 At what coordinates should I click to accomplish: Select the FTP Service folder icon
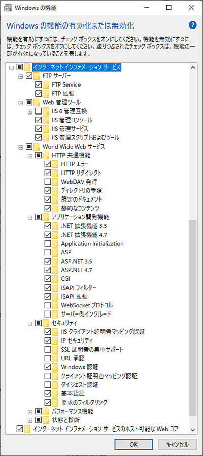pos(46,85)
